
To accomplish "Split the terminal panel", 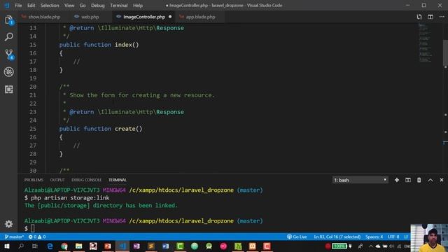I will (x=408, y=180).
